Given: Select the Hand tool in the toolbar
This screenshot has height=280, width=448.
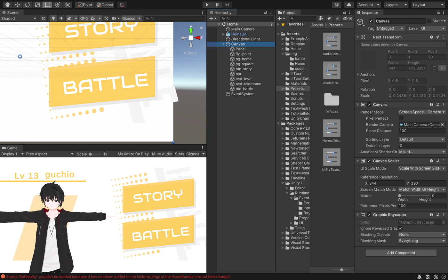Looking at the screenshot, I should point(7,4).
